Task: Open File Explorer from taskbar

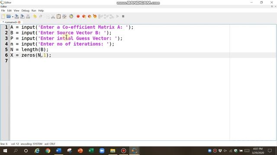Action: click(x=113, y=151)
